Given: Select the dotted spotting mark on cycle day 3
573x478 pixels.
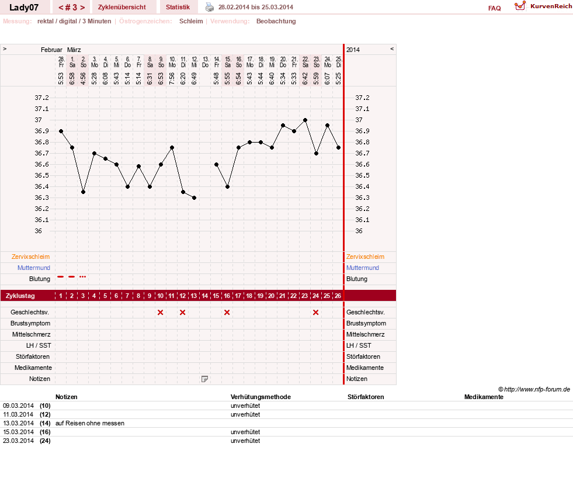Looking at the screenshot, I should [x=82, y=277].
